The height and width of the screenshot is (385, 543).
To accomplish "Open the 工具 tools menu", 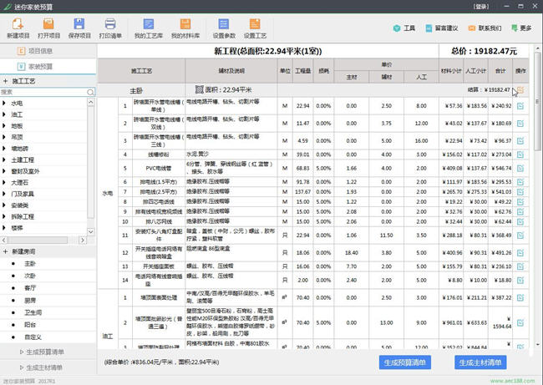I will [x=403, y=28].
